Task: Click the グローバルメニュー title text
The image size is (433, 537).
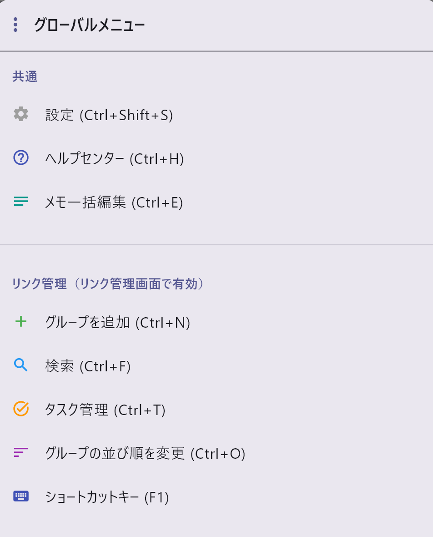Action: (x=89, y=25)
